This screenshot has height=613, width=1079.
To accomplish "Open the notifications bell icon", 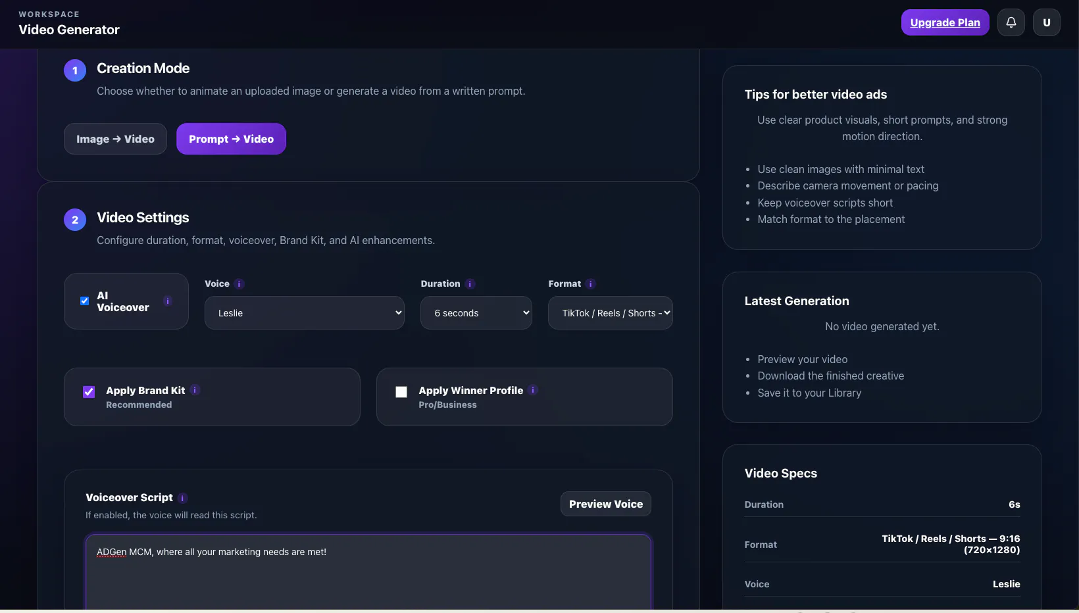I will (1011, 22).
